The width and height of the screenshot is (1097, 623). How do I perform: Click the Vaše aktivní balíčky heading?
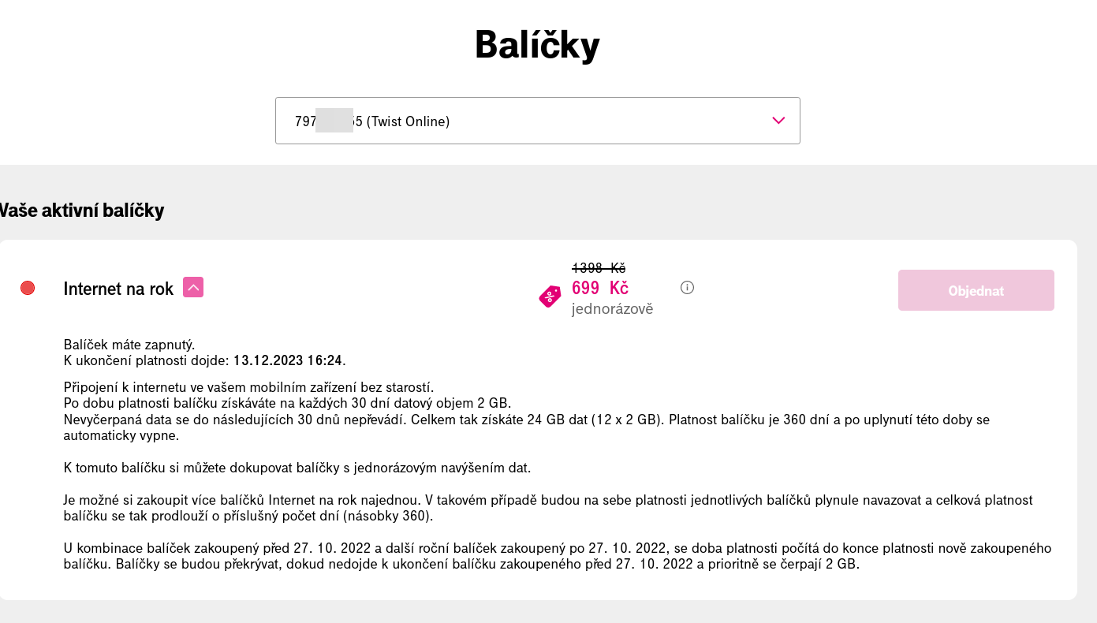[80, 211]
